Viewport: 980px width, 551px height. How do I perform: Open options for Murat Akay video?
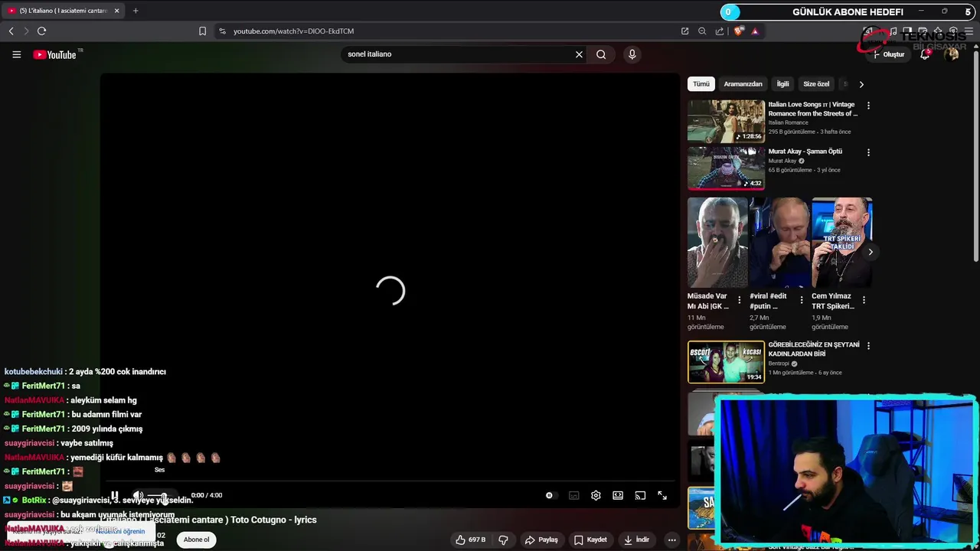pyautogui.click(x=868, y=152)
